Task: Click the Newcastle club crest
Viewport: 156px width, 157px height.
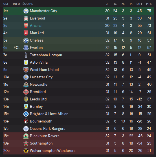Action: pos(26,85)
